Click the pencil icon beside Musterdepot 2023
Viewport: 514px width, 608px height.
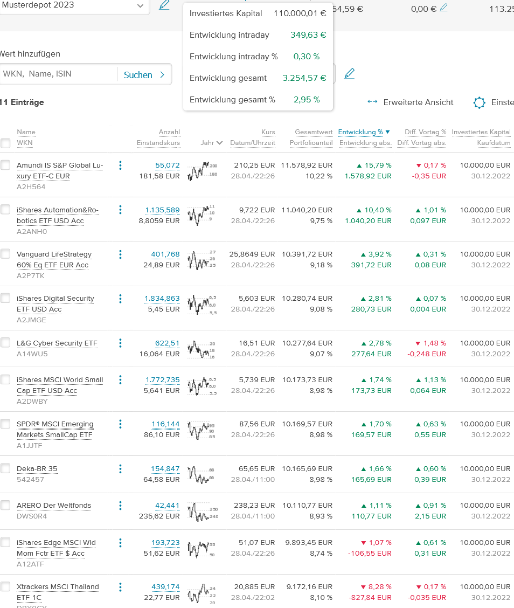pos(164,5)
